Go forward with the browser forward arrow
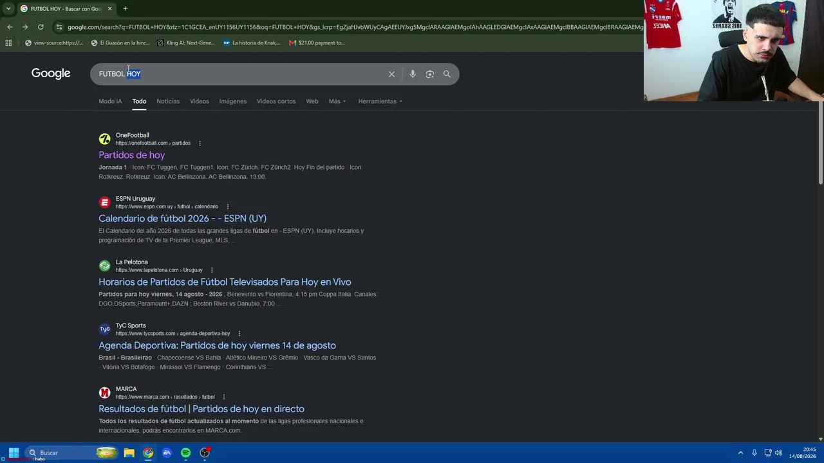 click(25, 27)
